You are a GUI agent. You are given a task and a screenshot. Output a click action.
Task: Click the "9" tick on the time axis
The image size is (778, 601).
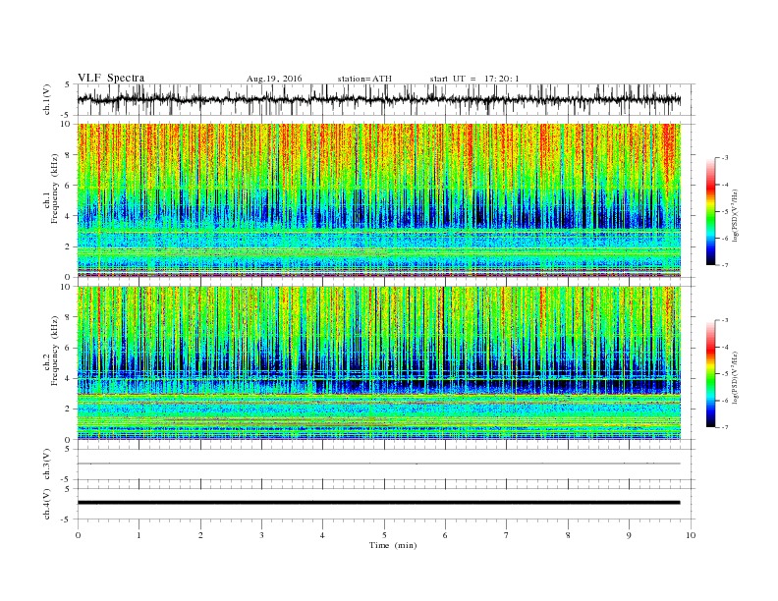coord(629,535)
